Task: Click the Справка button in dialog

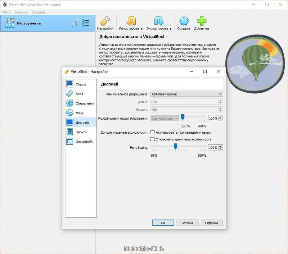Action: pyautogui.click(x=212, y=223)
